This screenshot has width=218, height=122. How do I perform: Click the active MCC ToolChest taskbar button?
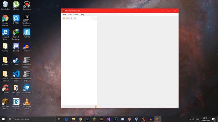pos(158,119)
